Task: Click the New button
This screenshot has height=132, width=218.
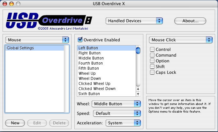Action: pos(15,123)
